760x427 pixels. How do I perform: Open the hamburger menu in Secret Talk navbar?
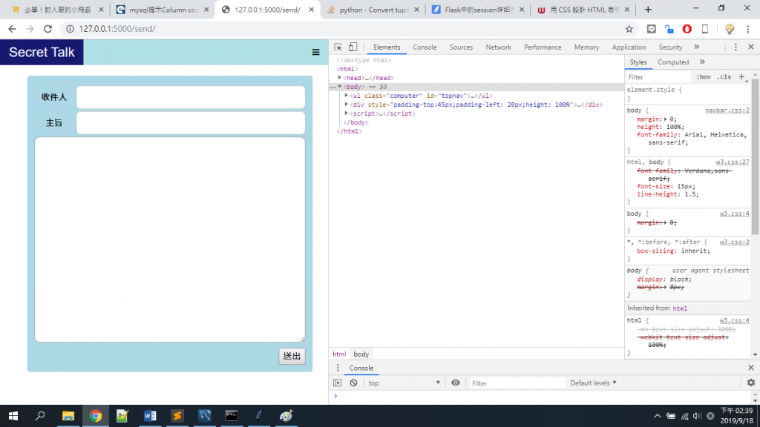click(315, 53)
